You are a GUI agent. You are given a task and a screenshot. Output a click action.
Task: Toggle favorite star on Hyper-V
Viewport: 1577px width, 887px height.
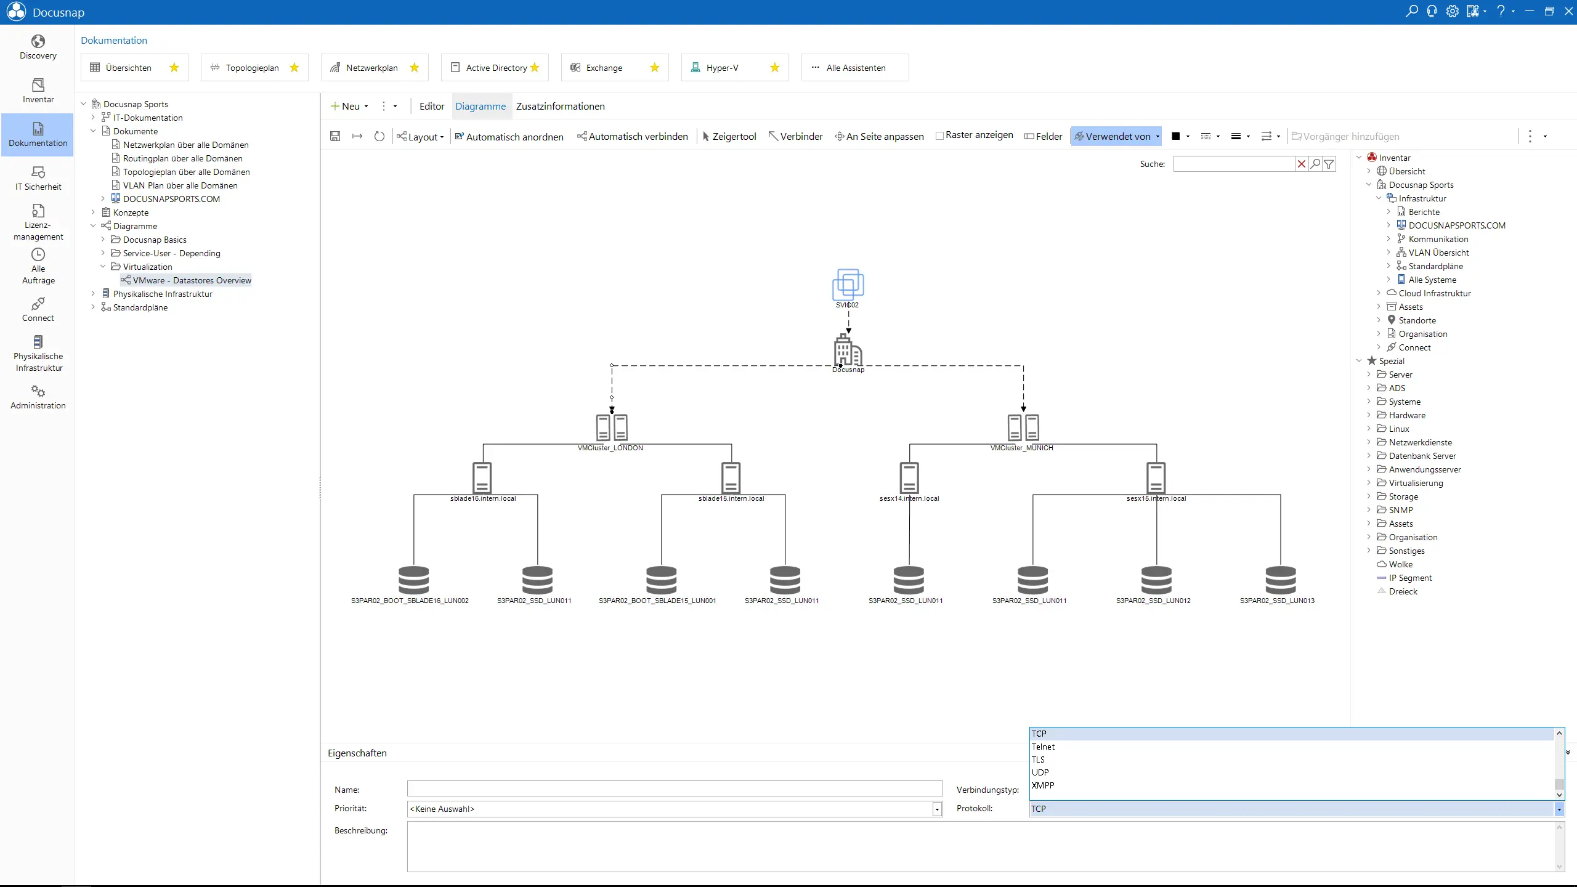point(775,68)
